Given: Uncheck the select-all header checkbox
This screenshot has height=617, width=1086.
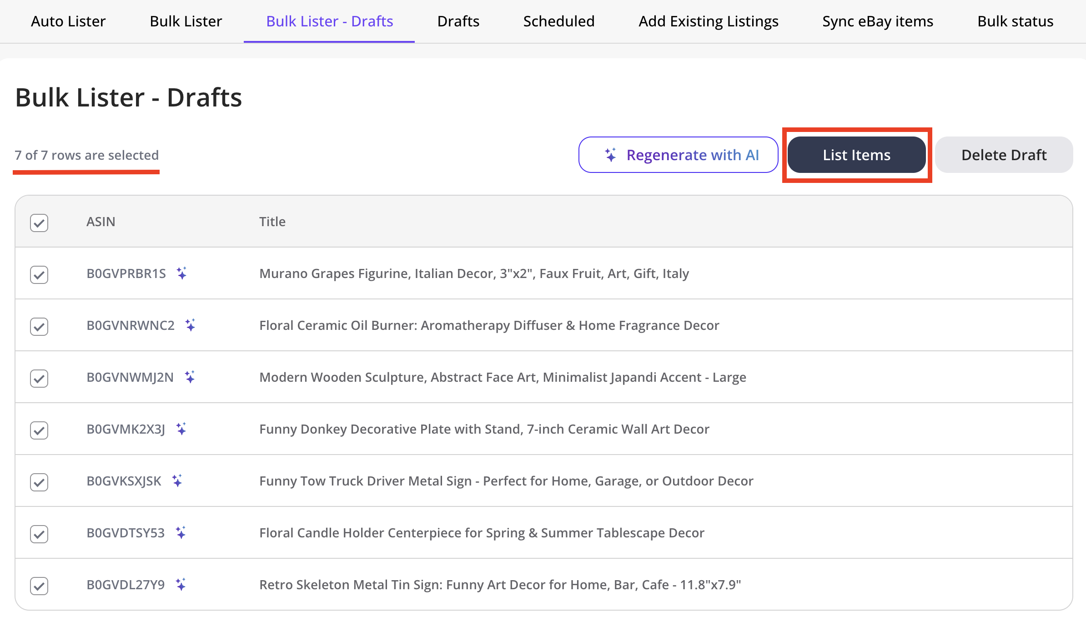Looking at the screenshot, I should pos(39,223).
